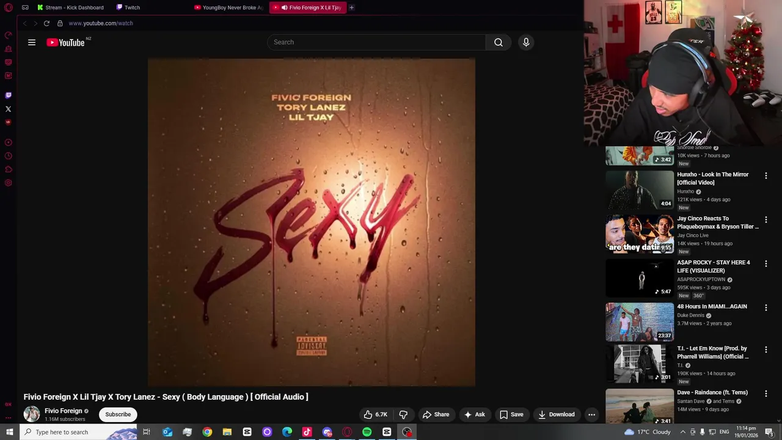Open A$AP Rocky thumbnail 5:47
The width and height of the screenshot is (782, 440).
coord(640,278)
